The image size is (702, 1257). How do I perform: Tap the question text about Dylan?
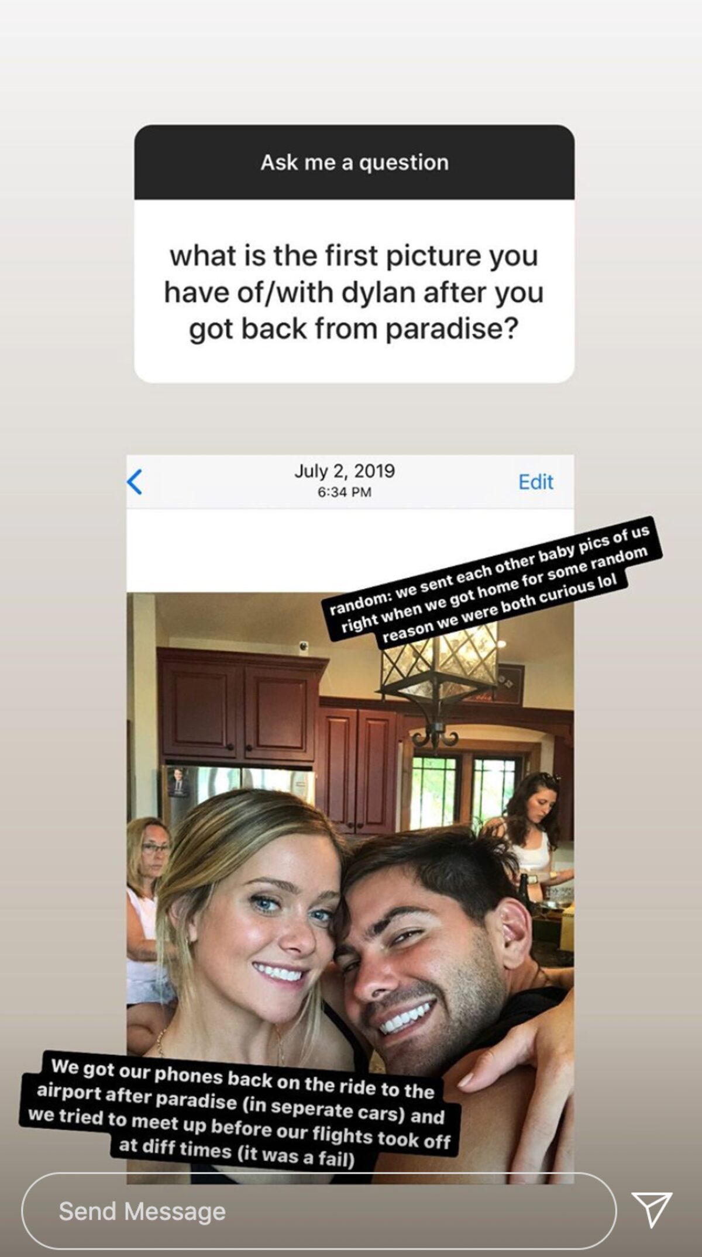[x=353, y=292]
